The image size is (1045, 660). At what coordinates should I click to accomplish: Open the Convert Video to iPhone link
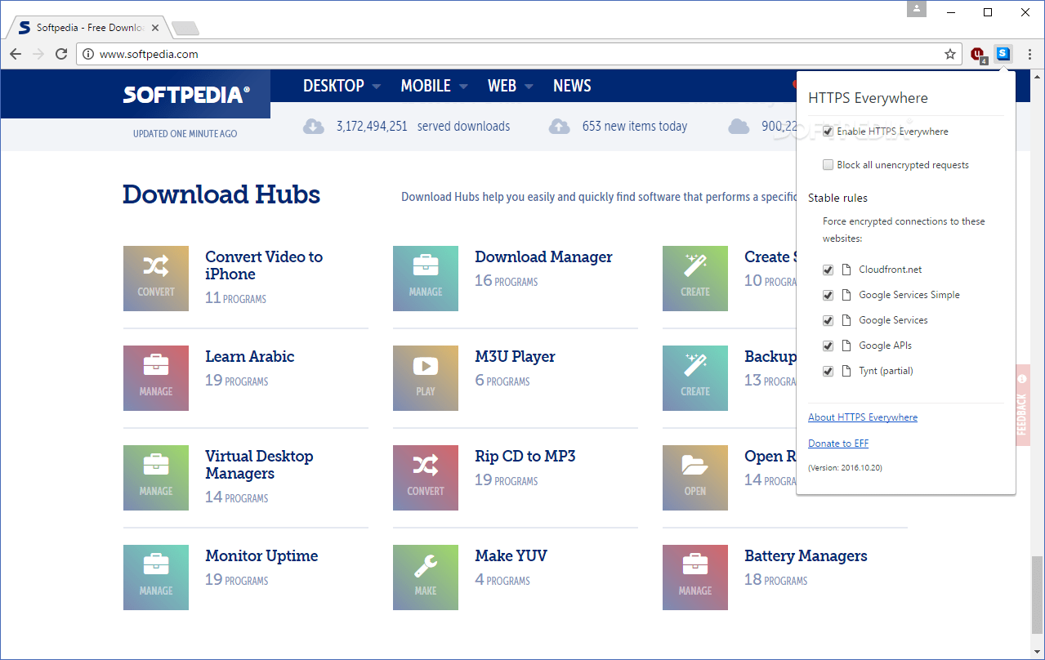tap(264, 265)
